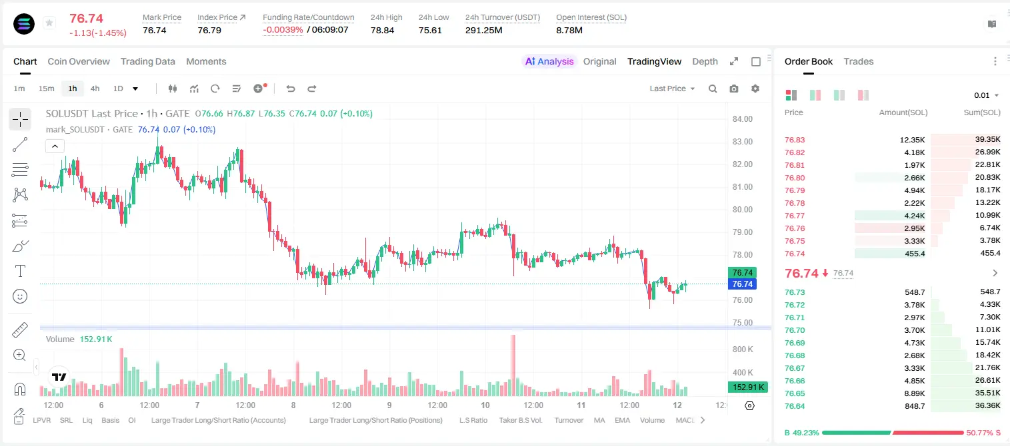Select the 4h timeframe

95,89
